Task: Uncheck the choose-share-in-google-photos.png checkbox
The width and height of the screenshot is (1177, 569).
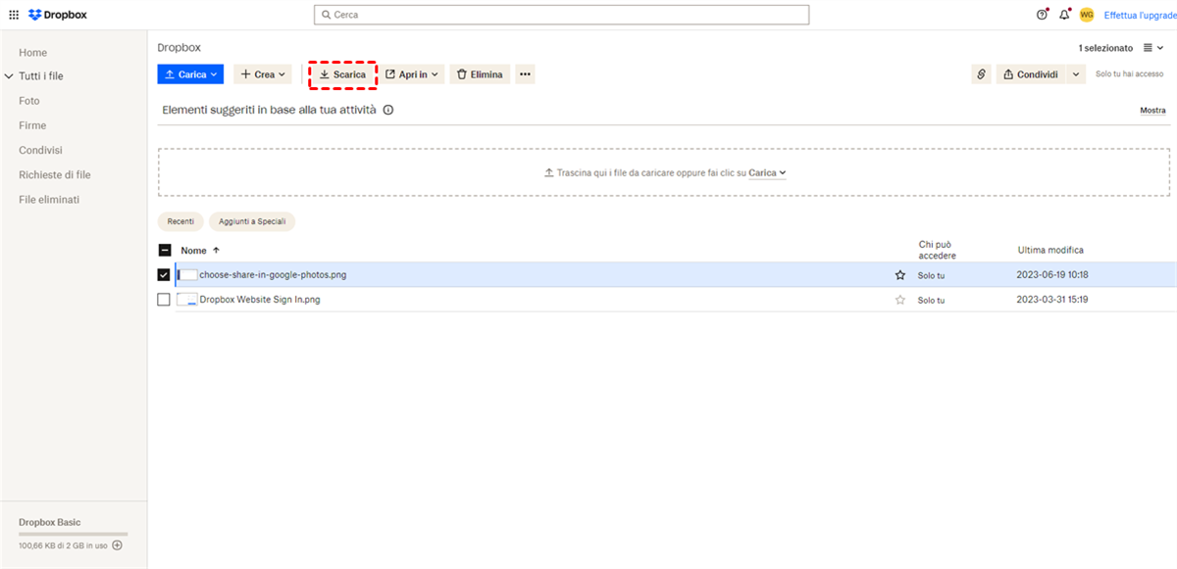Action: (164, 275)
